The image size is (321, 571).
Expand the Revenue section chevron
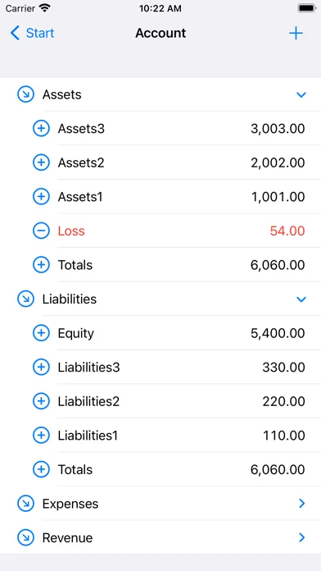301,537
